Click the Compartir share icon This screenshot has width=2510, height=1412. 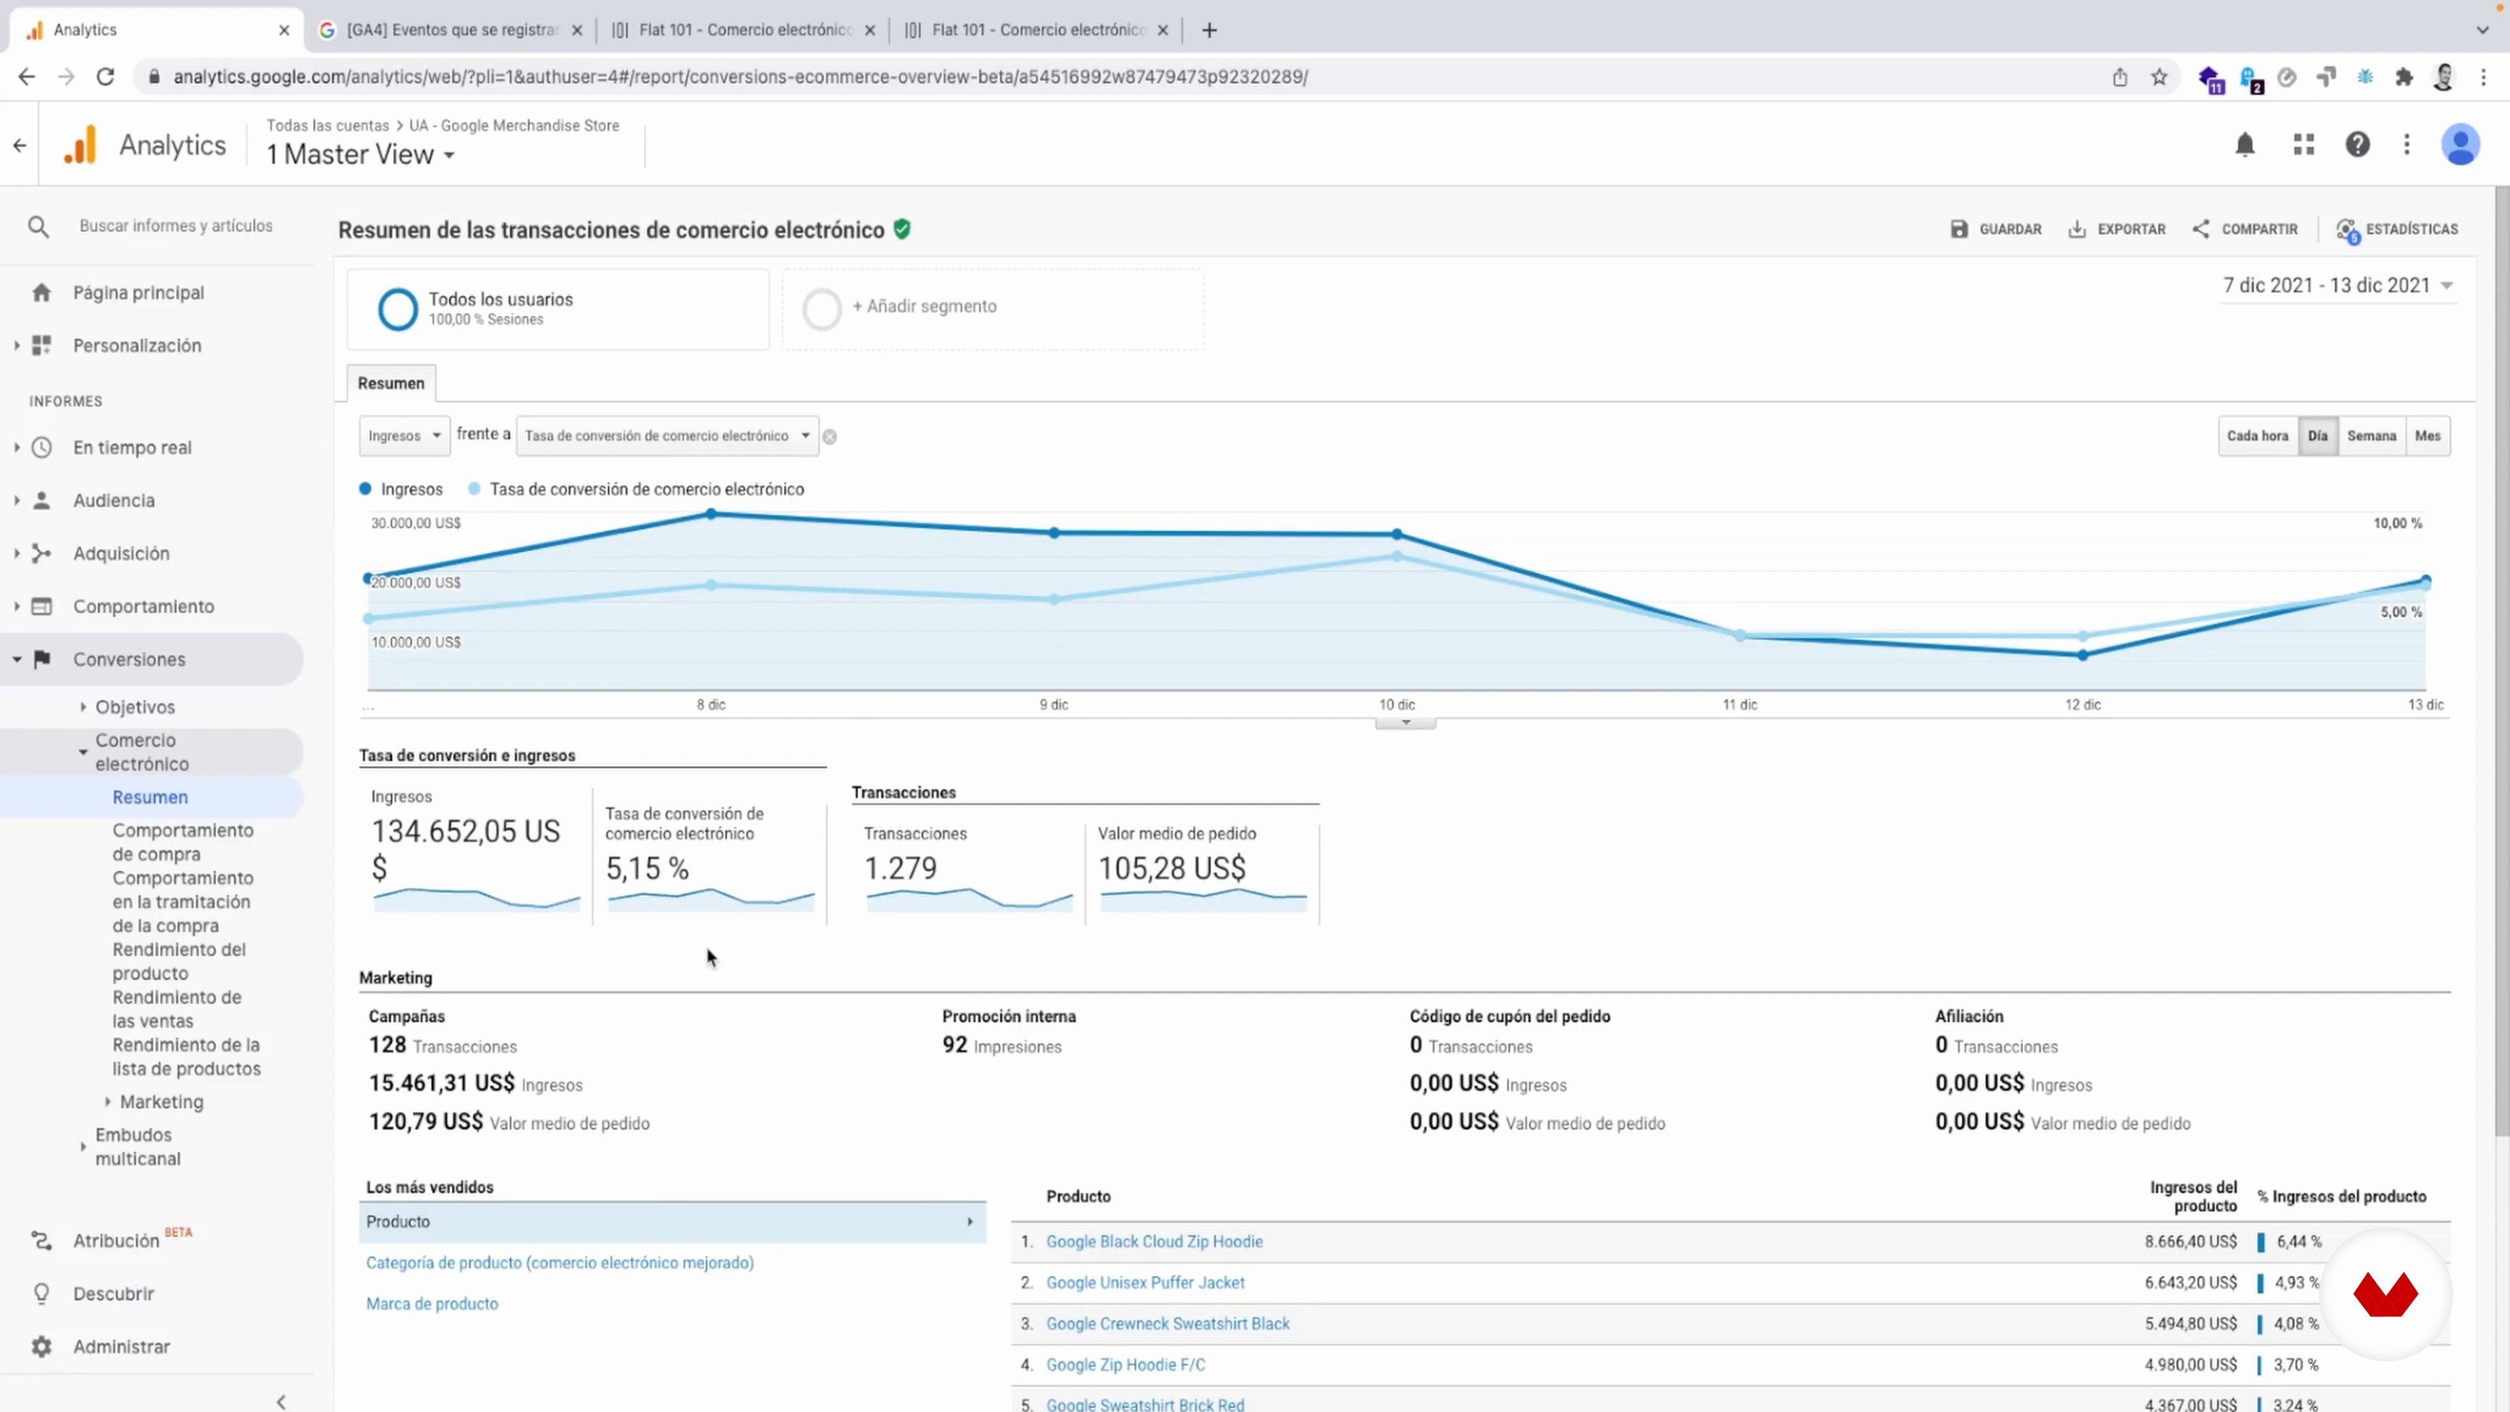(2200, 229)
